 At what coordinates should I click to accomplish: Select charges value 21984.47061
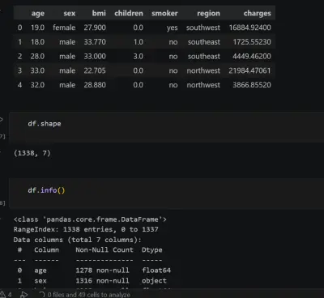(x=249, y=70)
